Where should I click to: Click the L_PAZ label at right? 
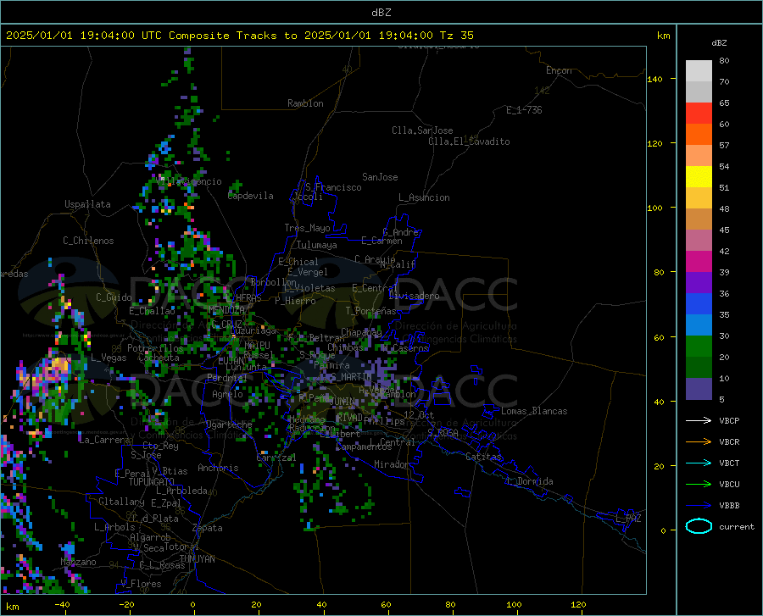(x=628, y=519)
